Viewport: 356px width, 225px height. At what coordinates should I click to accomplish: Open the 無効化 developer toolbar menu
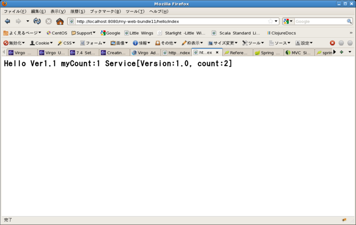click(x=14, y=43)
